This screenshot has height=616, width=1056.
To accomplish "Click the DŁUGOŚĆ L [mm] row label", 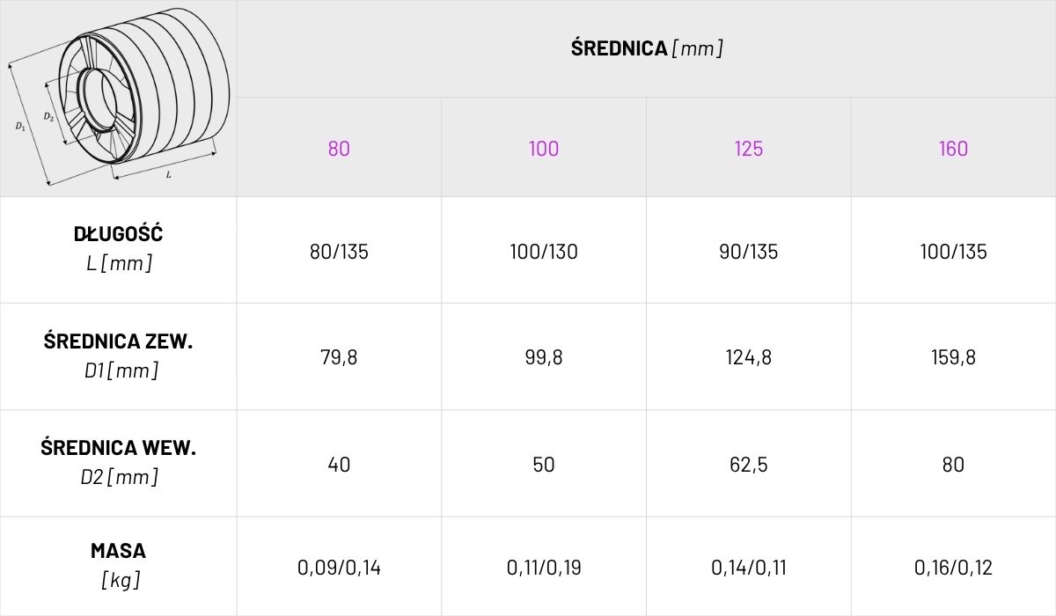I will point(119,248).
